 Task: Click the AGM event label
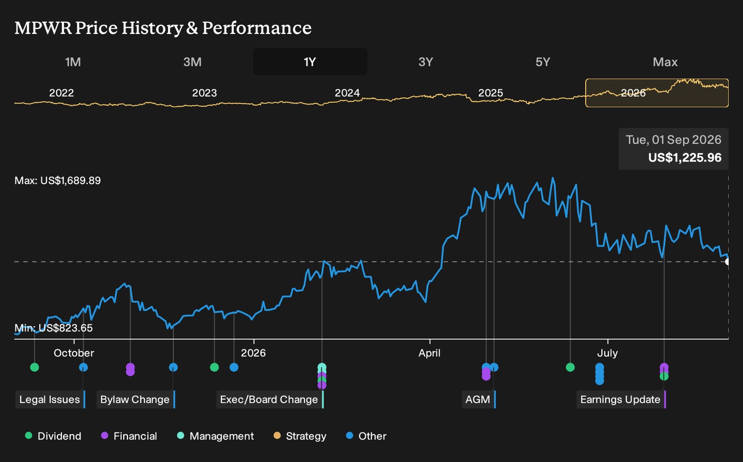point(478,400)
